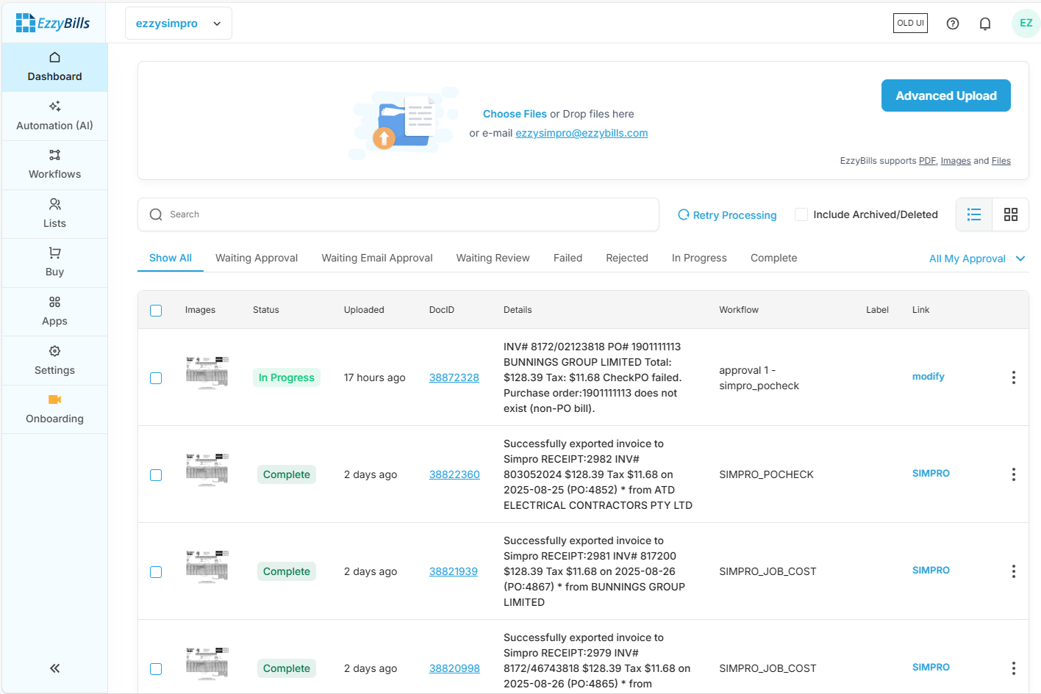Open the notifications bell

pyautogui.click(x=984, y=24)
